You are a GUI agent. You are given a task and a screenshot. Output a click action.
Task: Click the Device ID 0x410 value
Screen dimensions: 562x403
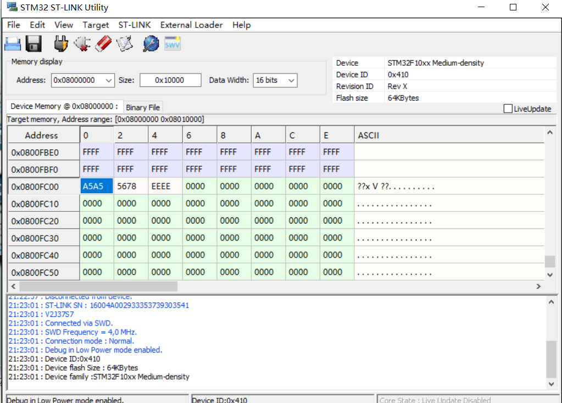pos(398,75)
